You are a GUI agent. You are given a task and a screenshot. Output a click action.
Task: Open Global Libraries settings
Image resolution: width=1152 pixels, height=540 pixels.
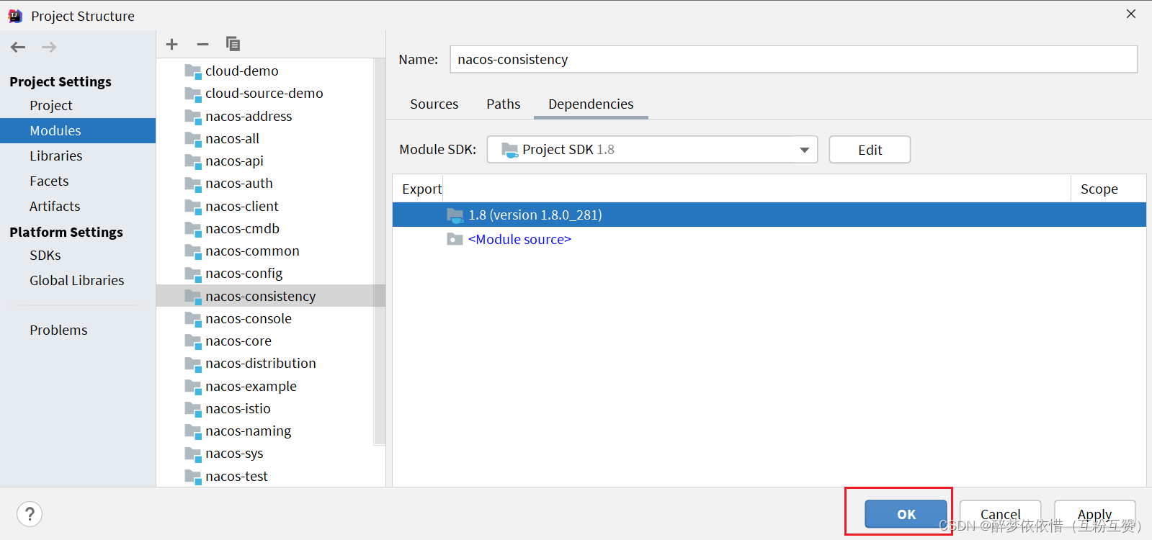click(x=77, y=281)
